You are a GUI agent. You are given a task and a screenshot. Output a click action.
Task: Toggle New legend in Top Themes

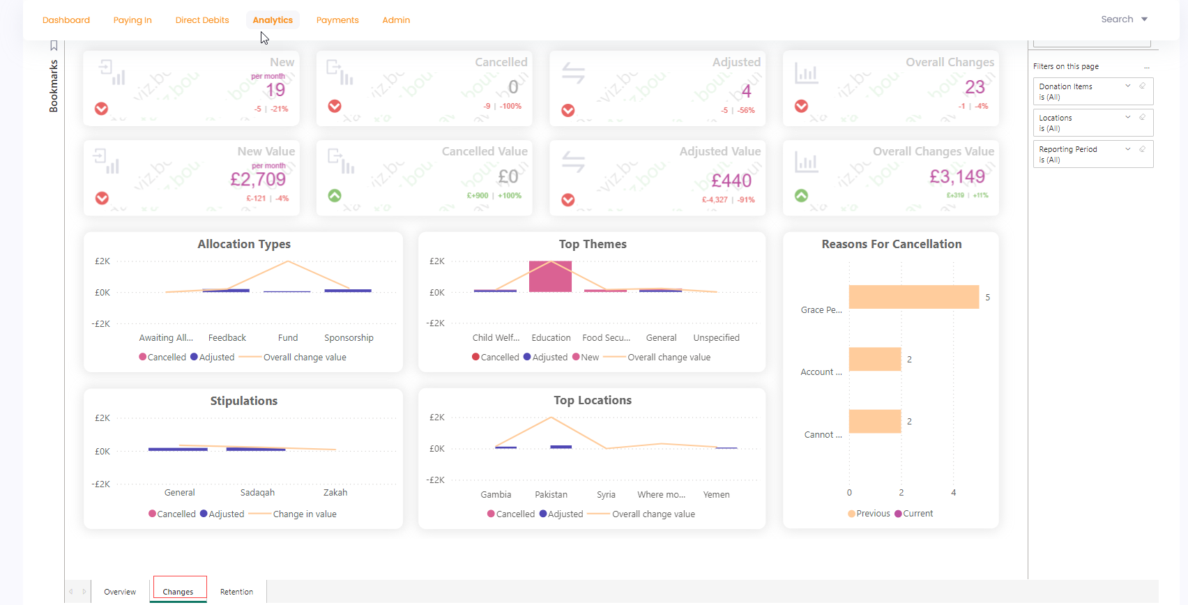586,357
